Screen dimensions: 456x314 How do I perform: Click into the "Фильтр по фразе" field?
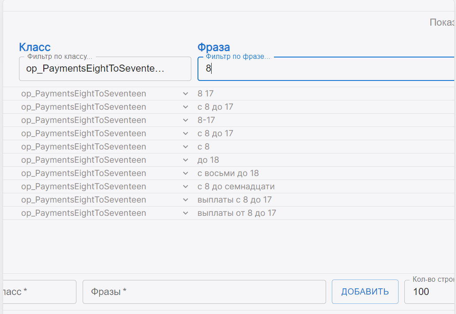tap(327, 69)
